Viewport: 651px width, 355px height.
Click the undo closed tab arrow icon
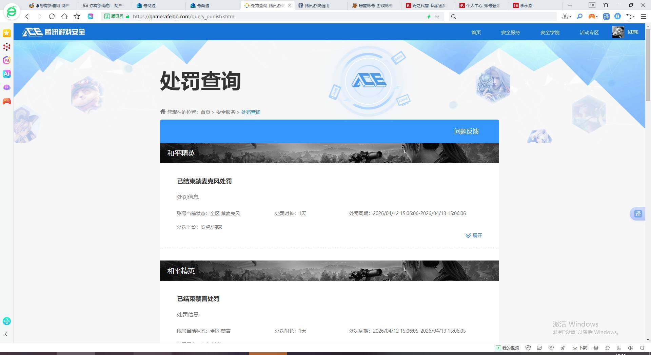[x=629, y=16]
